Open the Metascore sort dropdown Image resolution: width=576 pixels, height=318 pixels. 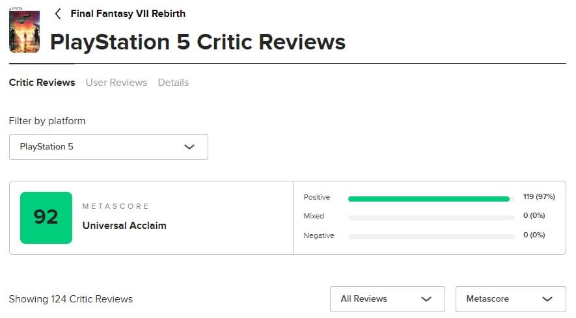510,299
